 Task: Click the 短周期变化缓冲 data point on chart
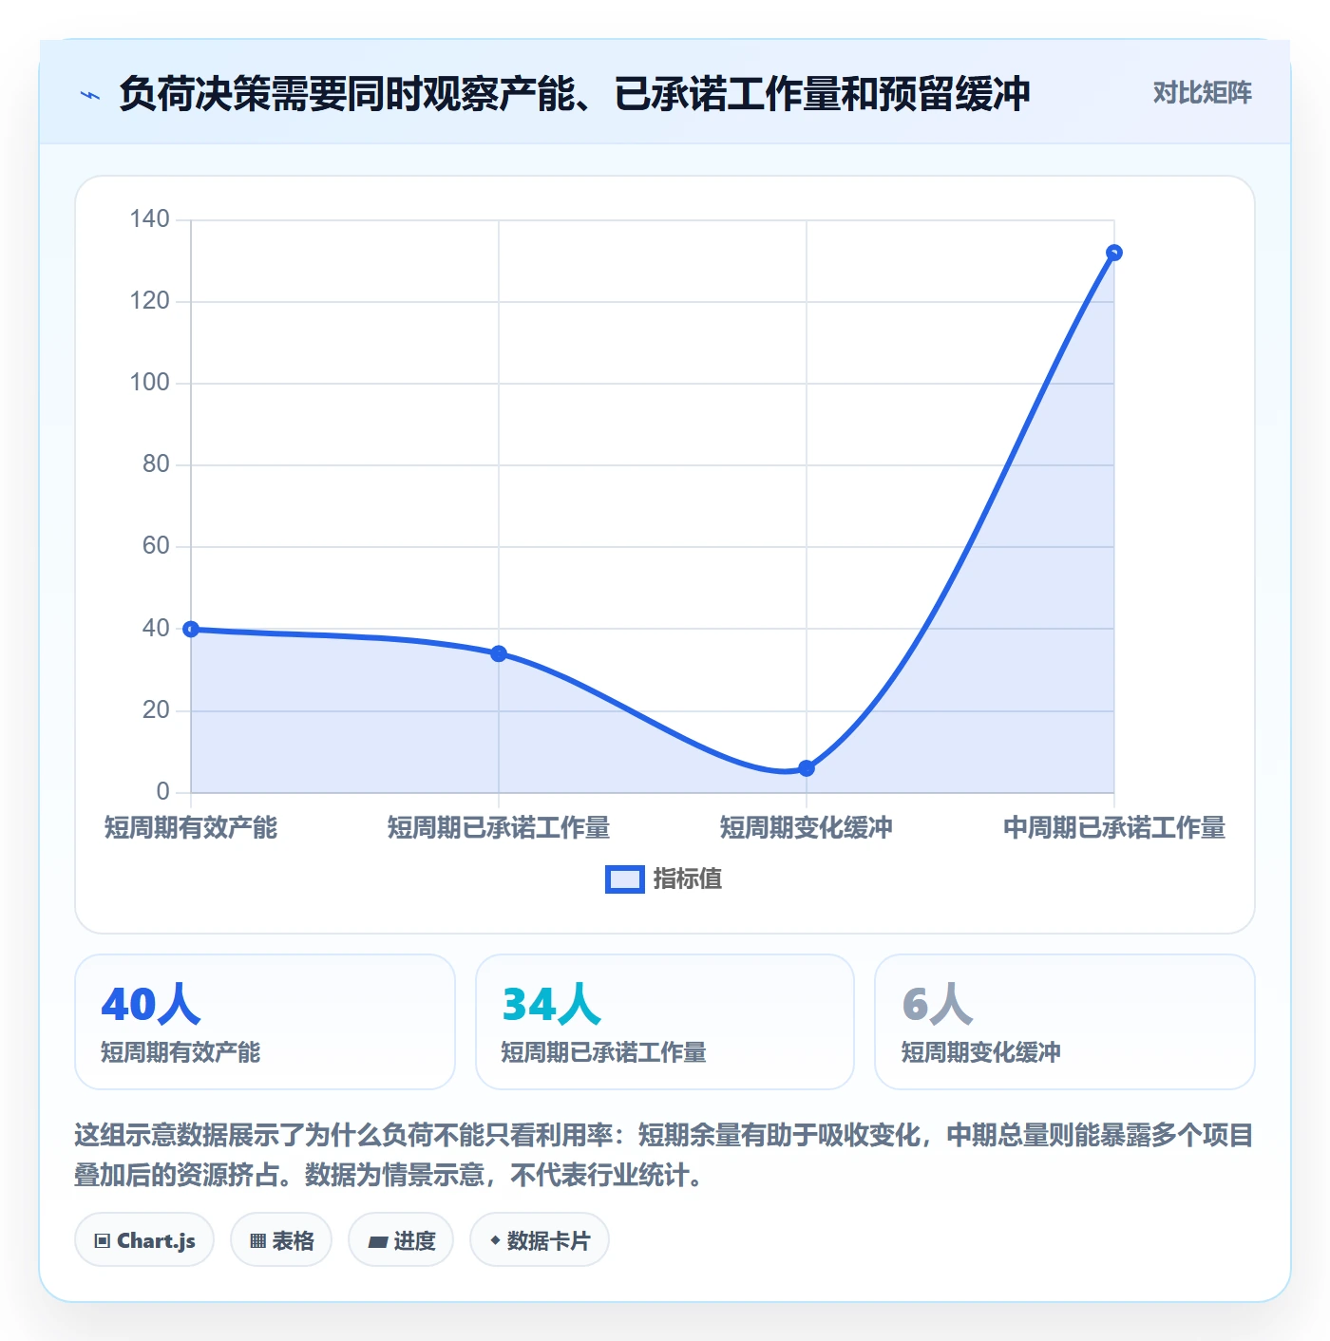pyautogui.click(x=807, y=768)
